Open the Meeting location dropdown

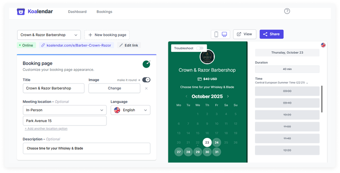(x=65, y=110)
